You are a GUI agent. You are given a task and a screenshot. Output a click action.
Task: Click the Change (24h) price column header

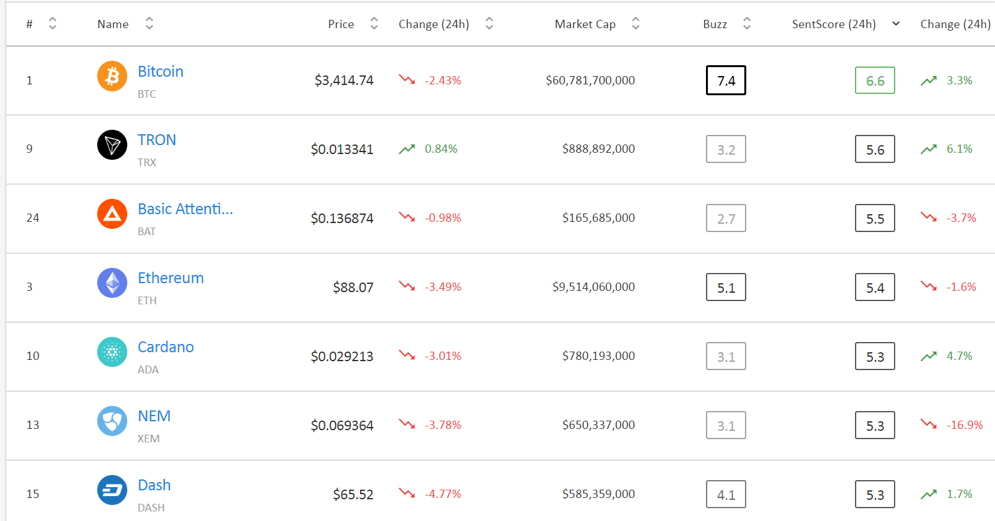point(434,24)
